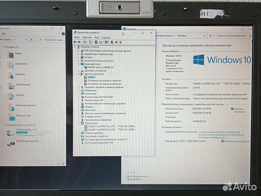This screenshot has width=261, height=196.
Task: Open the Рабочий стол folder in Explorer
Action: pyautogui.click(x=19, y=117)
